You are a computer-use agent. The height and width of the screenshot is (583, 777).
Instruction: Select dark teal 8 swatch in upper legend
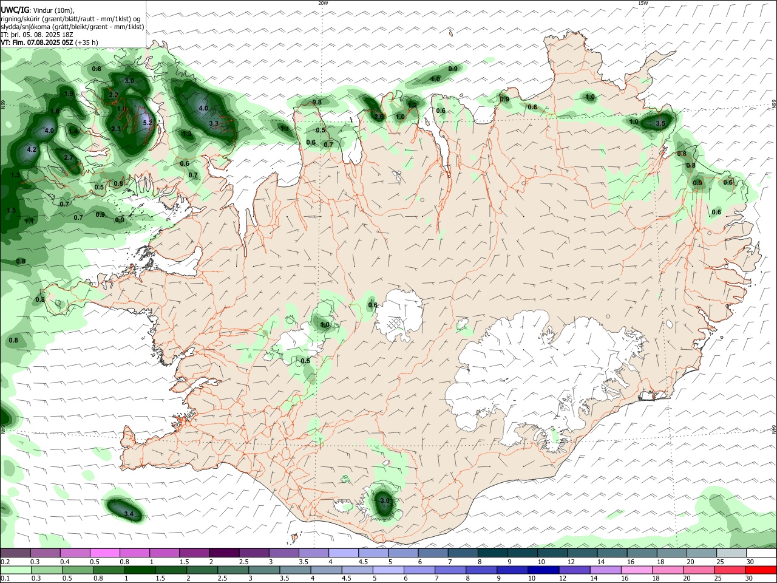pos(492,553)
